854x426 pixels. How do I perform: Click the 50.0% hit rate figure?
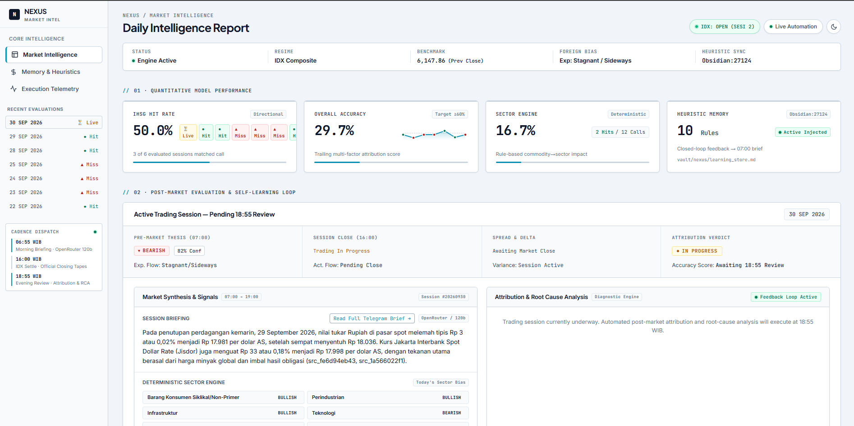click(x=153, y=131)
